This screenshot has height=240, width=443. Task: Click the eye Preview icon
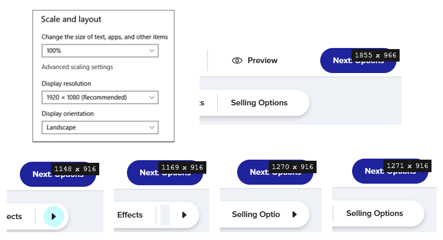coord(237,61)
